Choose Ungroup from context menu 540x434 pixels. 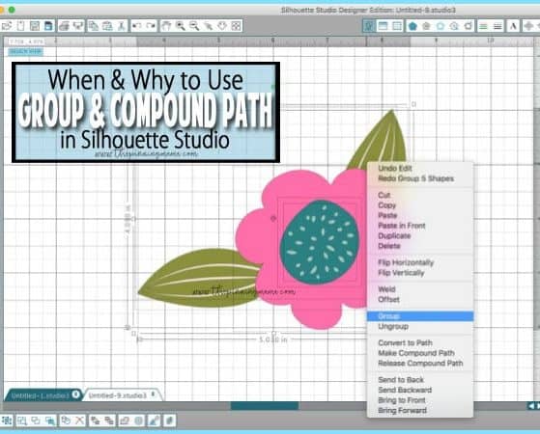(393, 326)
